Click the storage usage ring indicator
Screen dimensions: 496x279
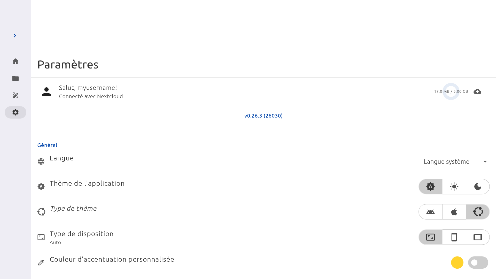tap(451, 91)
